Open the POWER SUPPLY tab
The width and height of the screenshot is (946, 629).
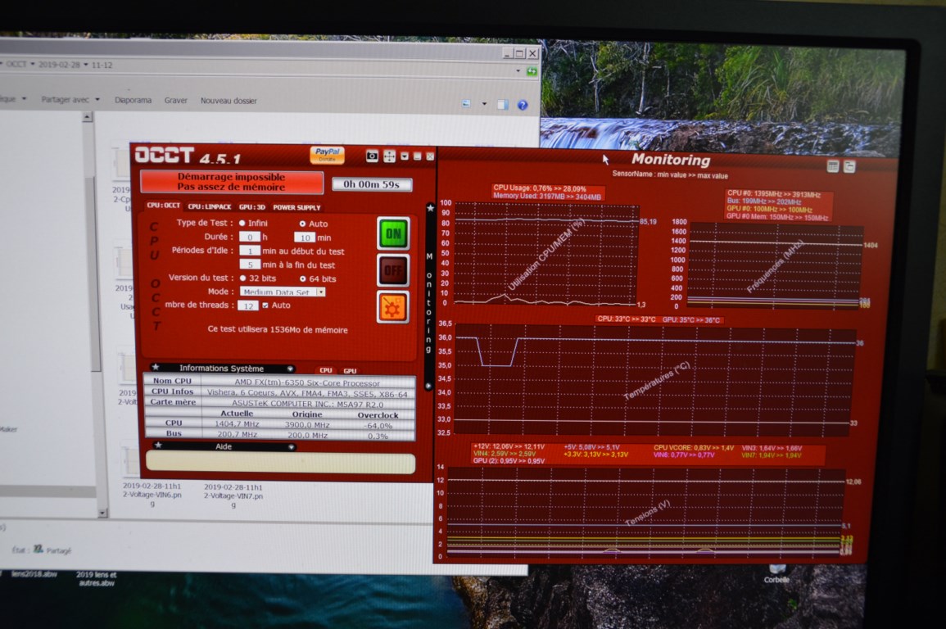[x=296, y=207]
